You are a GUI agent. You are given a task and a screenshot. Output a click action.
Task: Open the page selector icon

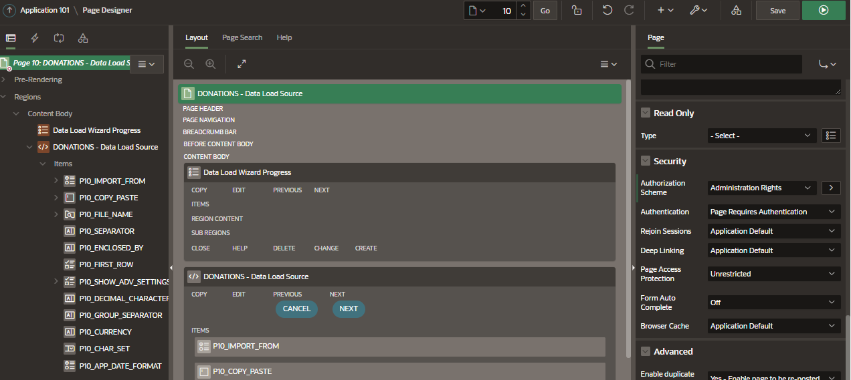point(478,11)
